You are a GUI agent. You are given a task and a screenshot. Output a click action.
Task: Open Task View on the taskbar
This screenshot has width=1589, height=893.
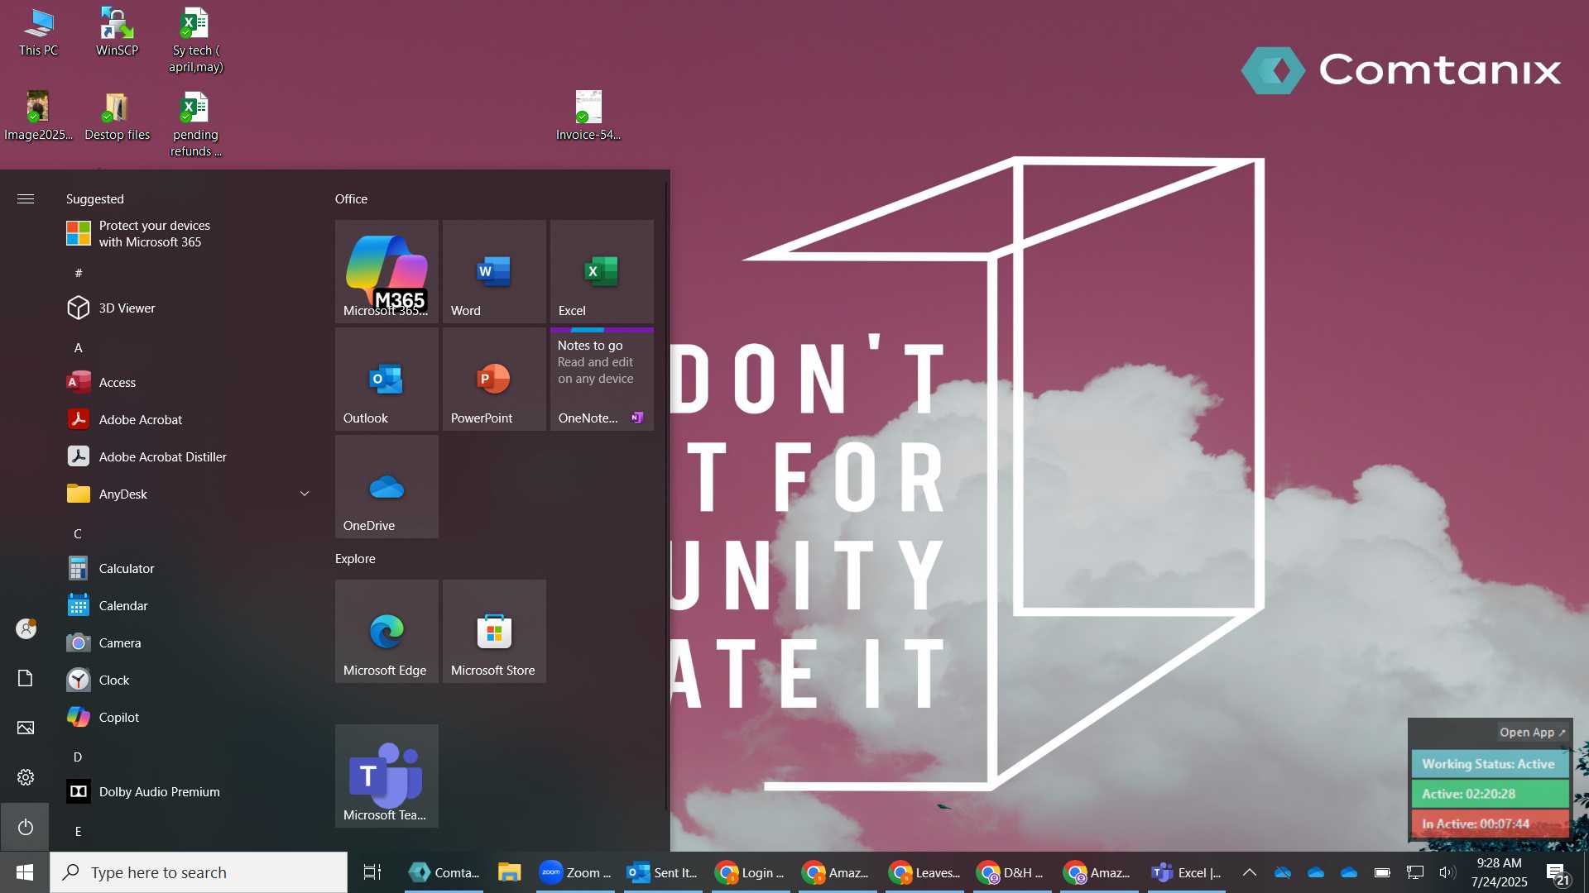(x=372, y=872)
